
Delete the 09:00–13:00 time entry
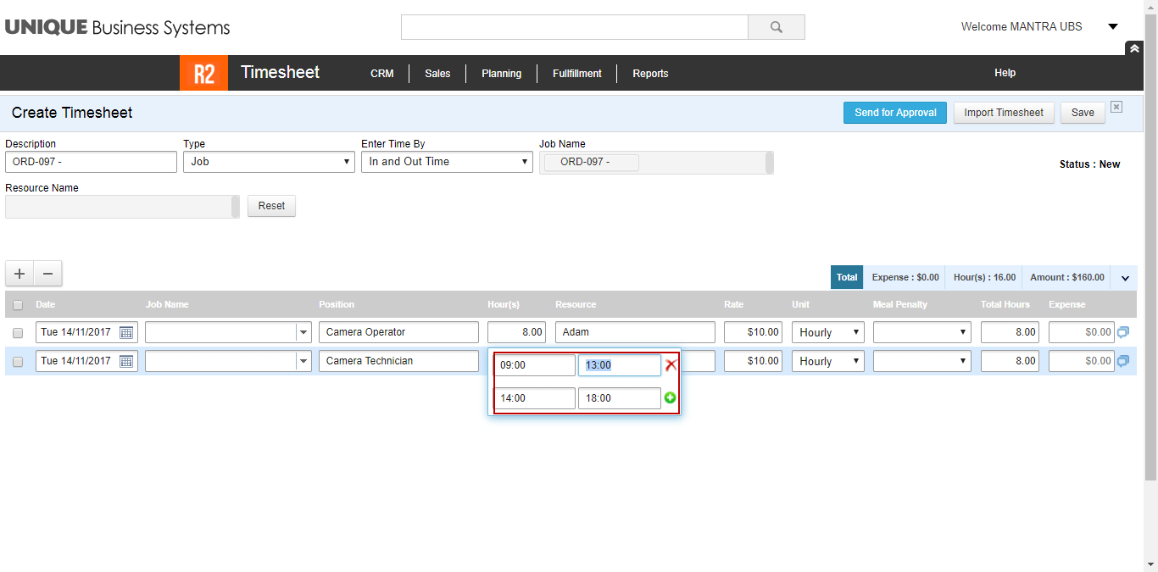tap(671, 365)
